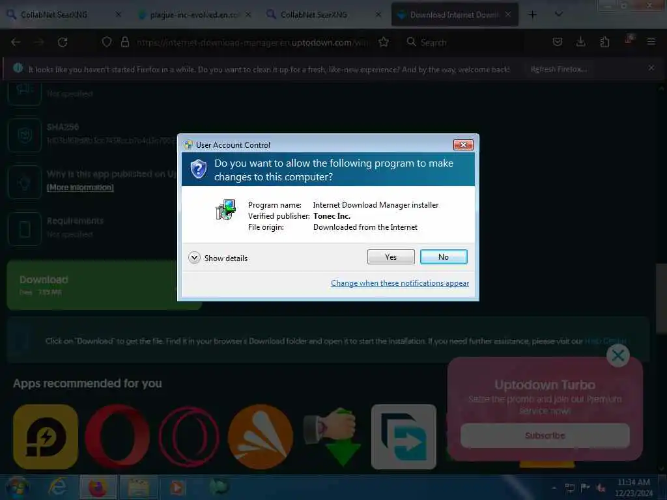
Task: Open the extensions puzzle icon
Action: tap(604, 42)
